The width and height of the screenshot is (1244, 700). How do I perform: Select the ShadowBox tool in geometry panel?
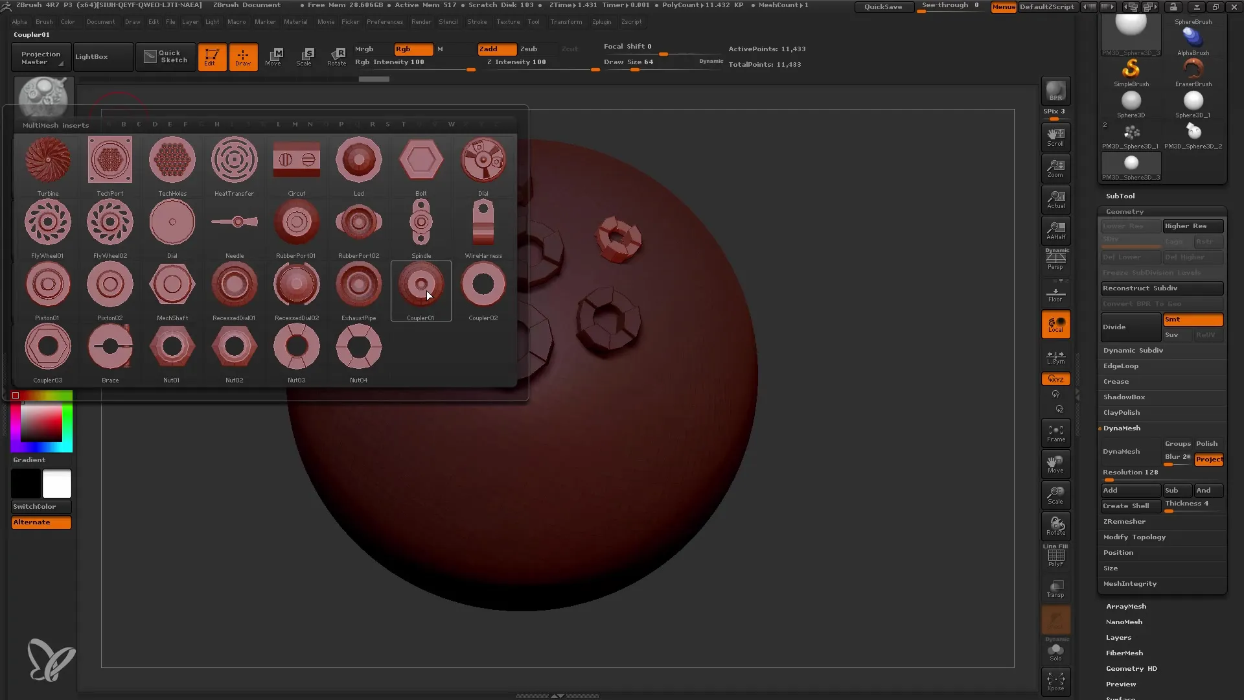[1124, 397]
